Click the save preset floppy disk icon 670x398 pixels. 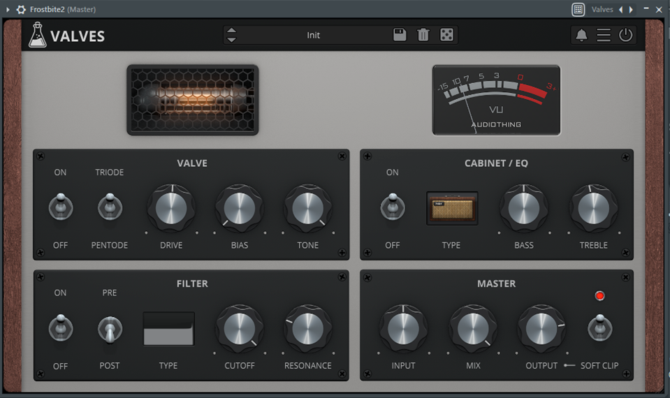coord(400,35)
